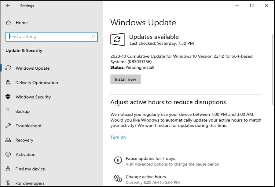
Task: Click the Windows Security shield icon
Action: 8,97
